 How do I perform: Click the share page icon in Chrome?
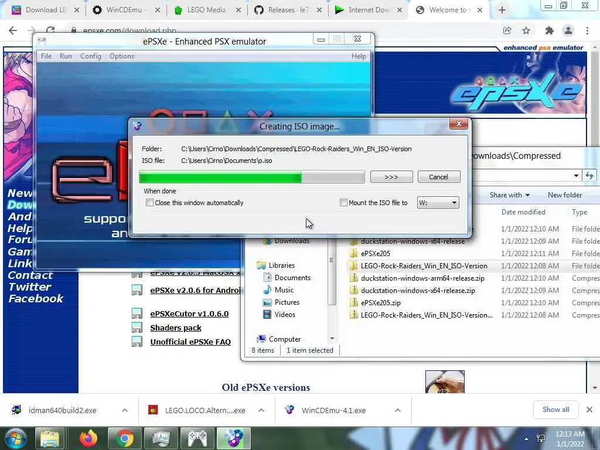[x=507, y=30]
